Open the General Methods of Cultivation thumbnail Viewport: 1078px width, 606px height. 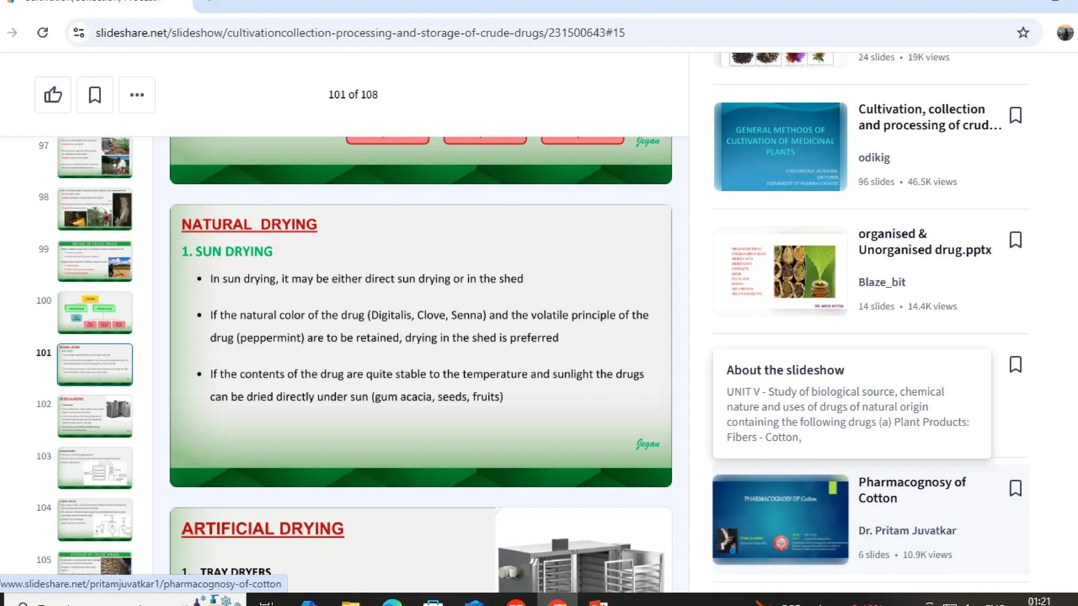pyautogui.click(x=780, y=147)
